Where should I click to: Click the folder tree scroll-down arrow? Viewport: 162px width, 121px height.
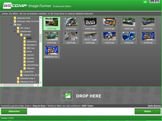[x=40, y=82]
